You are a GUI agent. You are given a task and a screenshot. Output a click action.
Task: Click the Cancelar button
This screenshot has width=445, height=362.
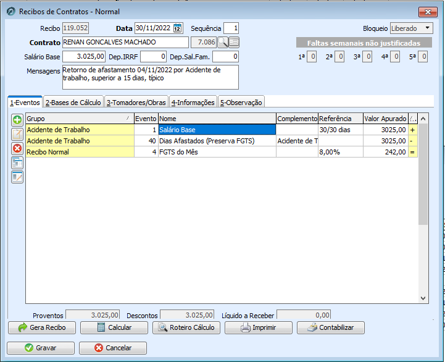tap(113, 348)
